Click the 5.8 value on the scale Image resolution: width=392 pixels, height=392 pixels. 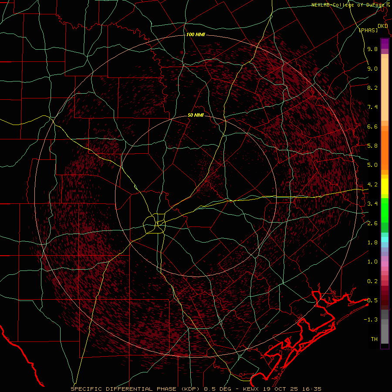[x=372, y=146]
